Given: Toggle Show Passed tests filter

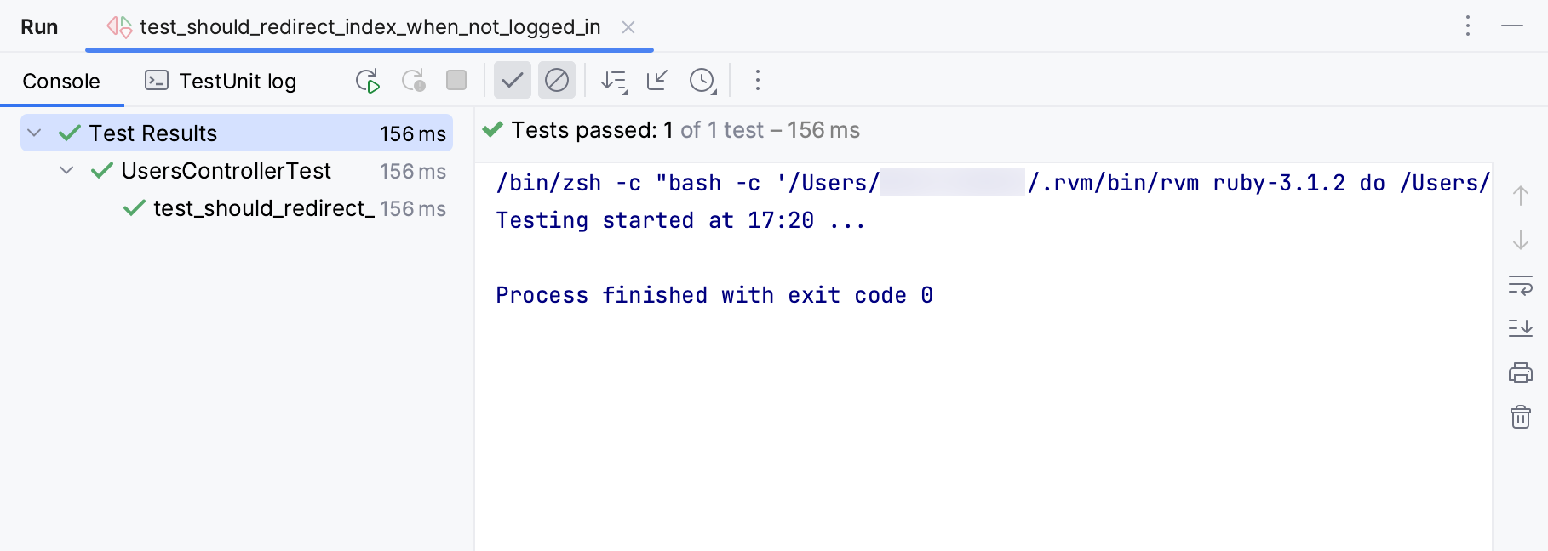Looking at the screenshot, I should (x=512, y=80).
